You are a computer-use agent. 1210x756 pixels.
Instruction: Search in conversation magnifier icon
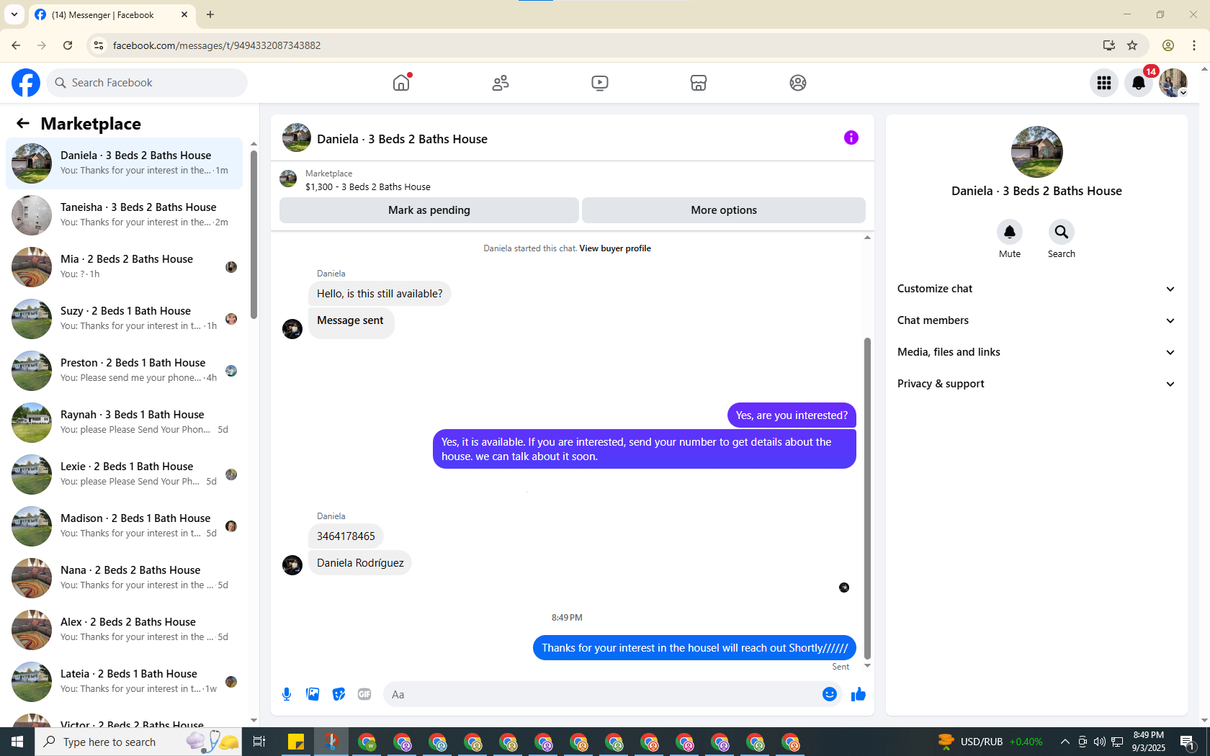coord(1062,232)
